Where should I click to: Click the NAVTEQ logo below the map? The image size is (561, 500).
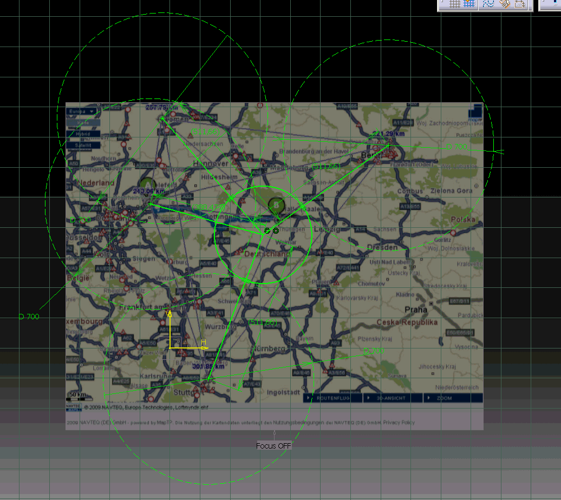(x=74, y=407)
